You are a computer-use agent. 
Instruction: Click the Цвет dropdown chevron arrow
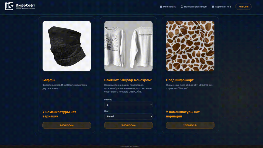[x=151, y=116]
